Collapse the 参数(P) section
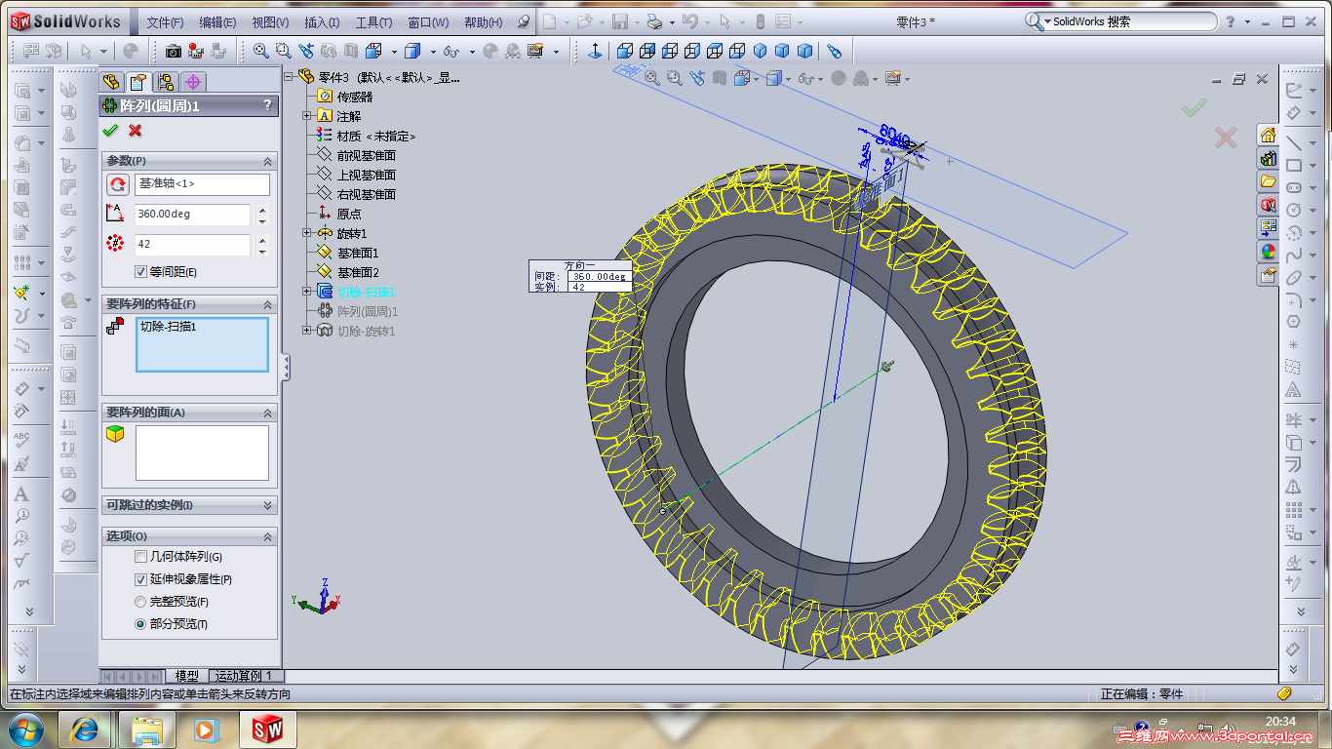 pyautogui.click(x=268, y=161)
